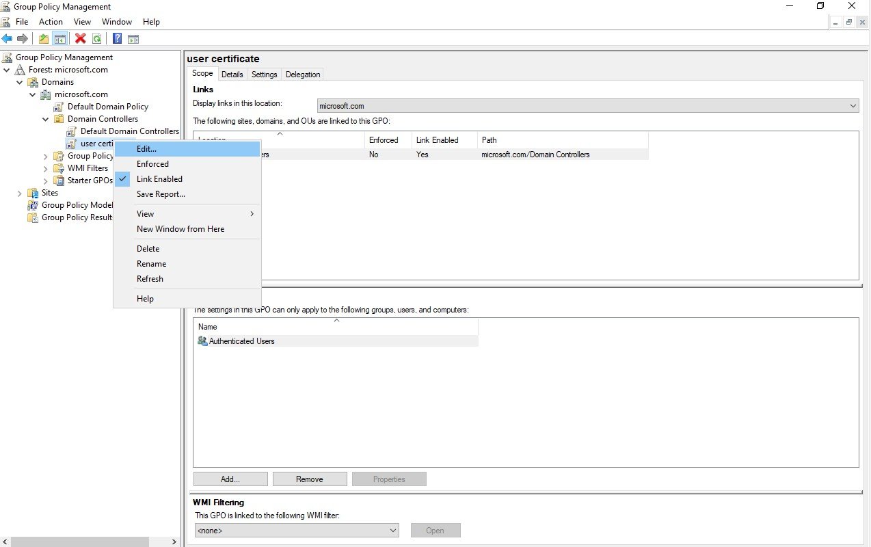Select the microsoft.com/Domain Controllers path cell
Screen dimensions: 871x547
(x=535, y=155)
